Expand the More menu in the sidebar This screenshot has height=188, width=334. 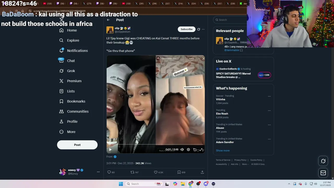pyautogui.click(x=68, y=132)
